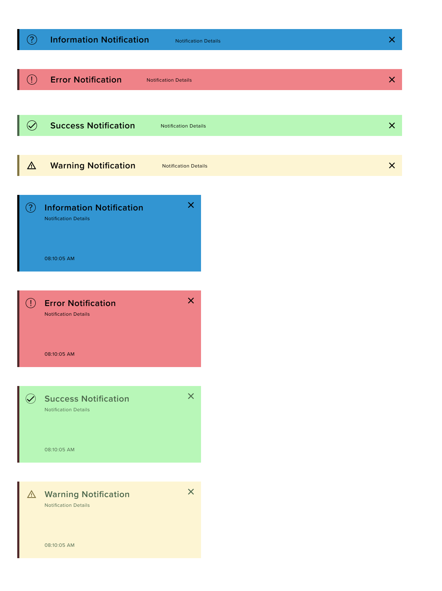Click the 08:10:05 AM timestamp in Information toast
The image size is (442, 591).
pos(60,258)
